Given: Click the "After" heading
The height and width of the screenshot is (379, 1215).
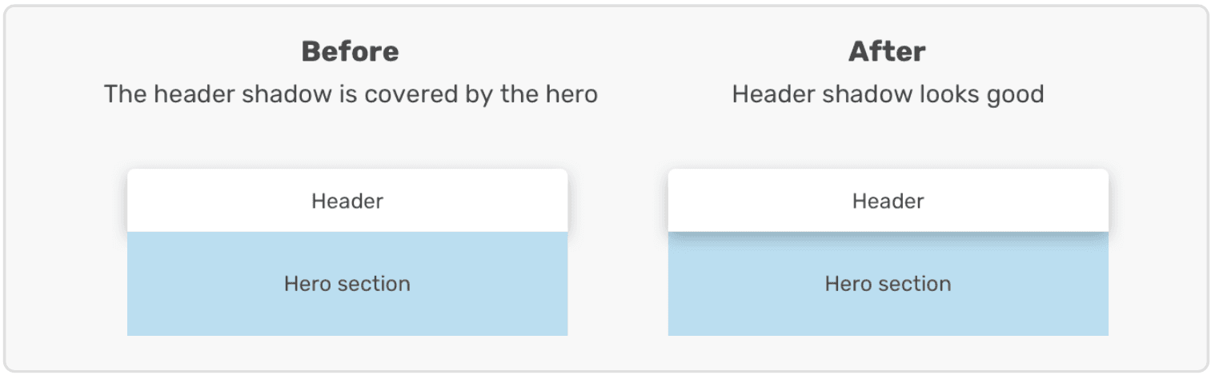Looking at the screenshot, I should click(x=887, y=52).
